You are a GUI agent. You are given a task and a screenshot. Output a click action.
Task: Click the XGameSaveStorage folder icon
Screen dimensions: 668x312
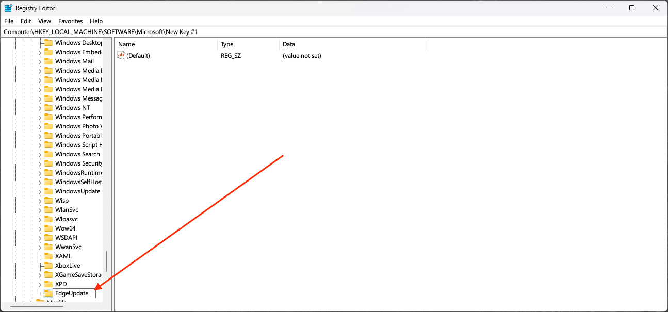tap(48, 275)
